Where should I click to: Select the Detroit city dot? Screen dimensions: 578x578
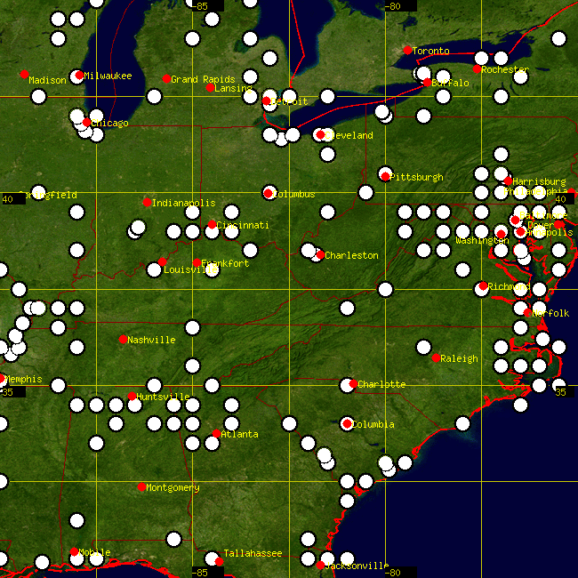coord(266,100)
